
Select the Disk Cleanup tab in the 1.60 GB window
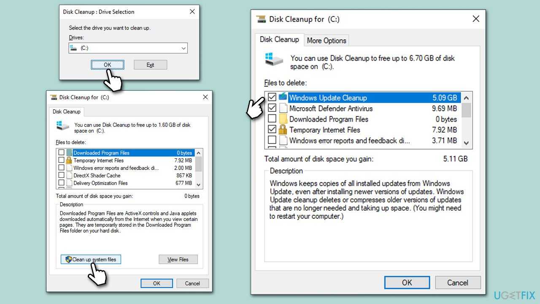pos(66,111)
